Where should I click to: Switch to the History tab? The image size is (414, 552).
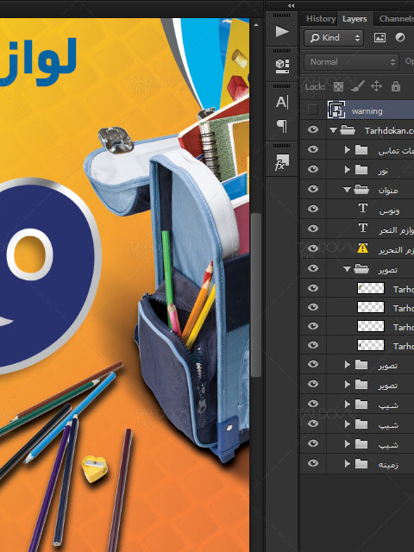(321, 19)
